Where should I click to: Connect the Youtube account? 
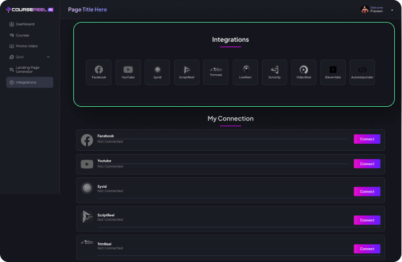click(367, 164)
